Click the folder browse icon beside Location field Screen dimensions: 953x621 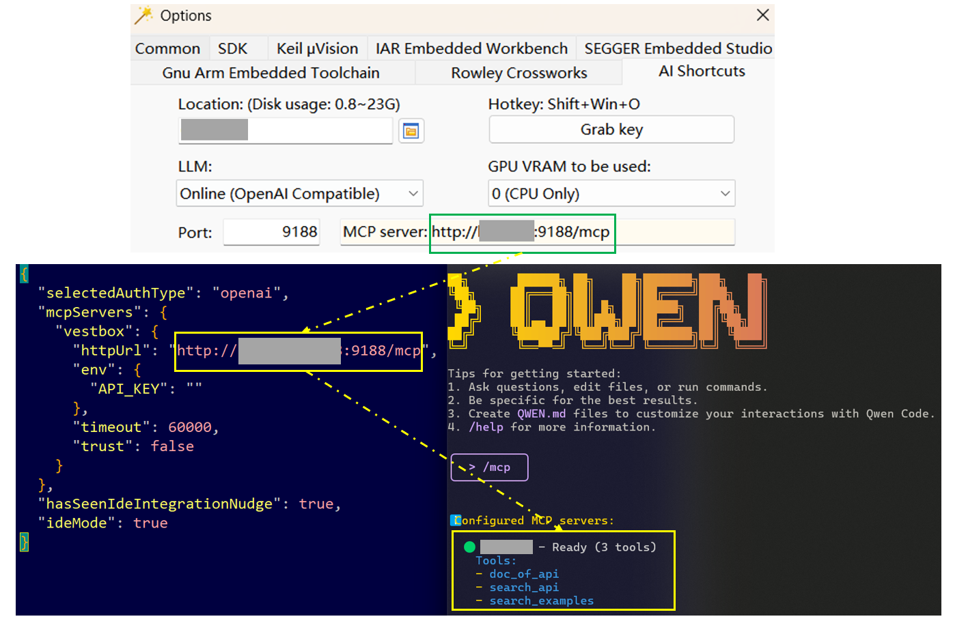pos(411,131)
